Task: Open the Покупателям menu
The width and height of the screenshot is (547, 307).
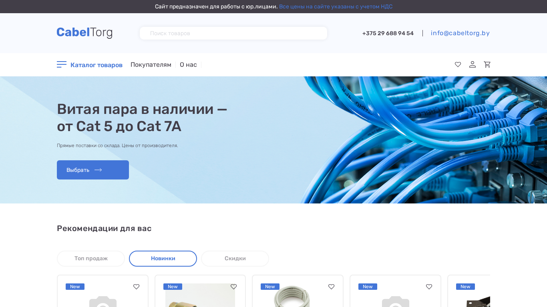Action: [151, 65]
